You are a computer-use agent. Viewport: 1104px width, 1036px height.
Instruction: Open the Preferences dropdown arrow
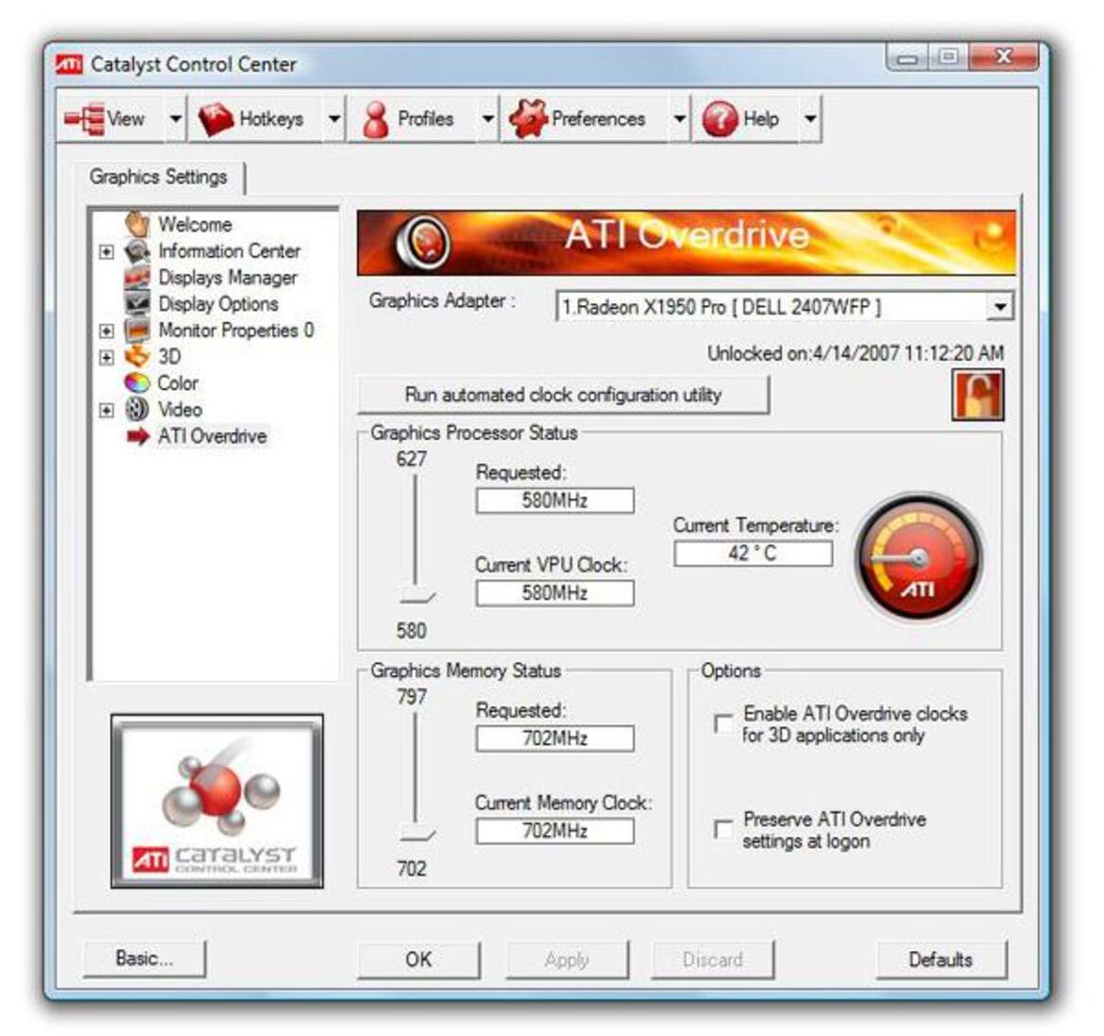tap(679, 119)
